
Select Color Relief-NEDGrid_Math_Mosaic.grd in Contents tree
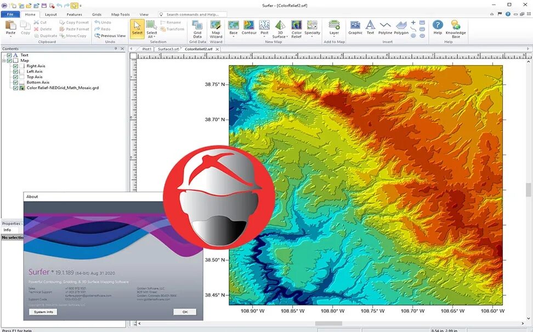coord(63,88)
